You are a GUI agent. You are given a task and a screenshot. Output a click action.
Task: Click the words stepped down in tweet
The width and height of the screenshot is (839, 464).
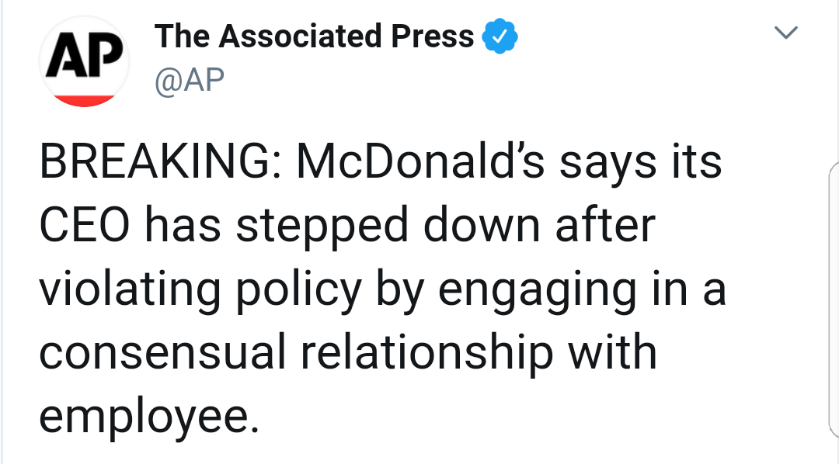388,225
